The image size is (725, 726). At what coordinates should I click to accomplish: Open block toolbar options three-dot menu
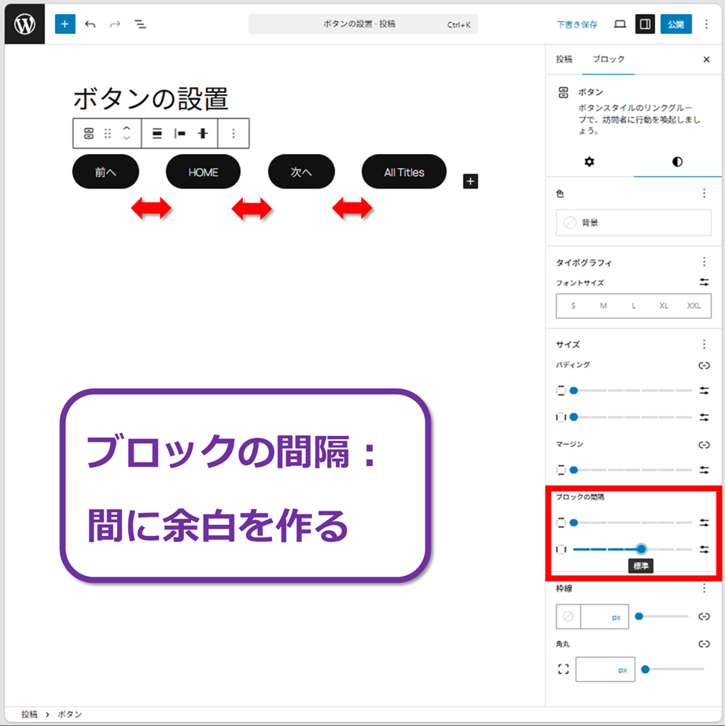click(x=233, y=134)
